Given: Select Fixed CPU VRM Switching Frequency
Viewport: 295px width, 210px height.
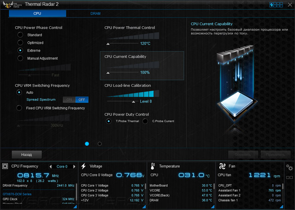Looking at the screenshot, I should (x=19, y=108).
